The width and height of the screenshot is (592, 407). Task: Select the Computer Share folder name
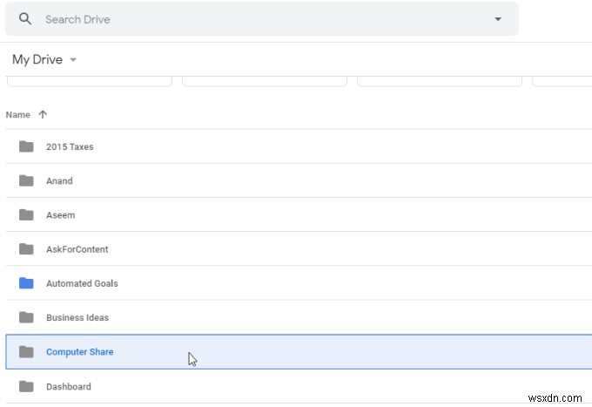click(79, 352)
